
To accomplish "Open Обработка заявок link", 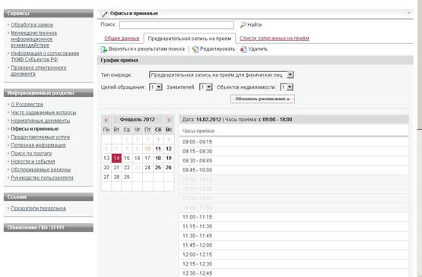I will tap(32, 25).
